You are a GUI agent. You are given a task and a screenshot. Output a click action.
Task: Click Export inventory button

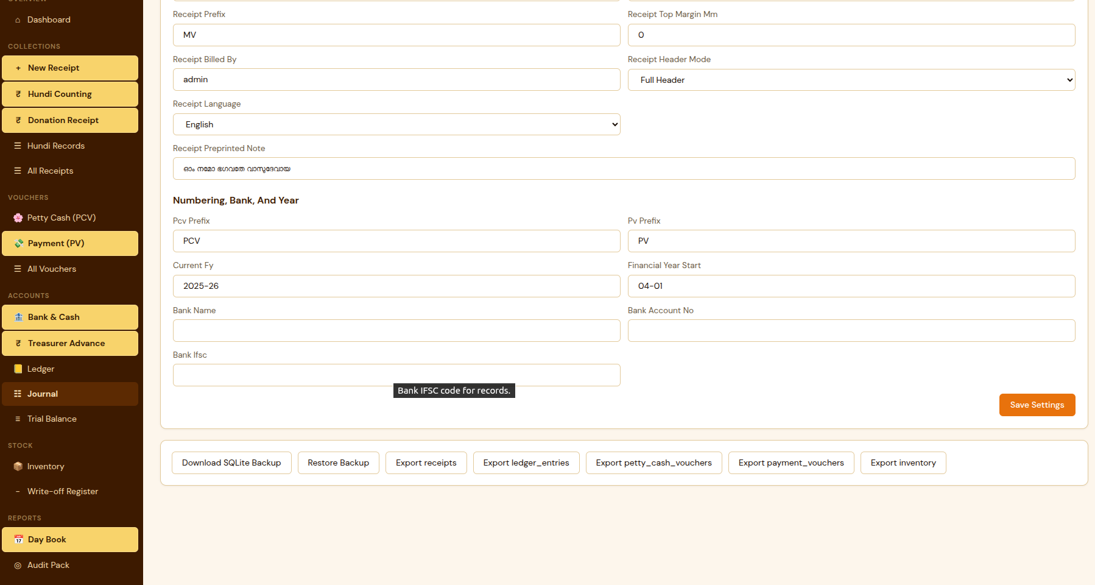coord(903,463)
